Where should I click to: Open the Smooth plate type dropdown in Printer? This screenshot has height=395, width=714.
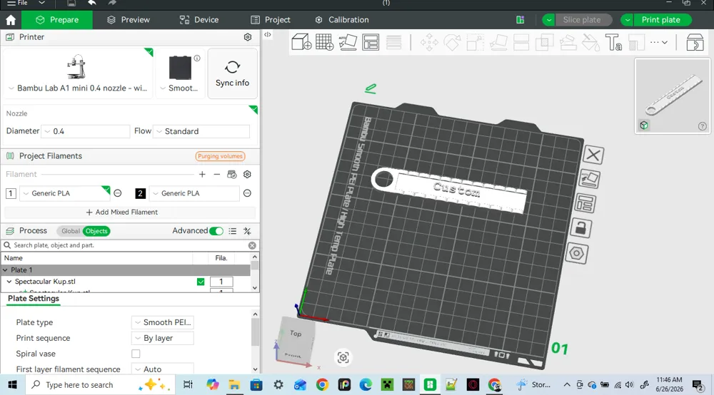tap(179, 88)
